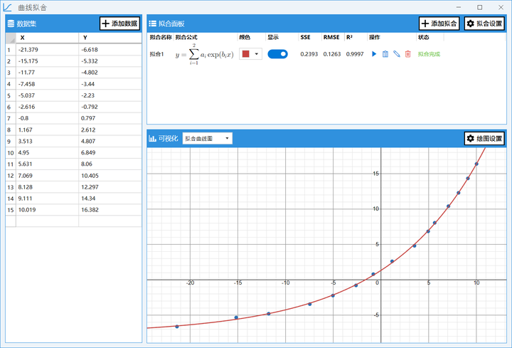
Task: Select cell with Y value 4.807
Action: [110, 141]
